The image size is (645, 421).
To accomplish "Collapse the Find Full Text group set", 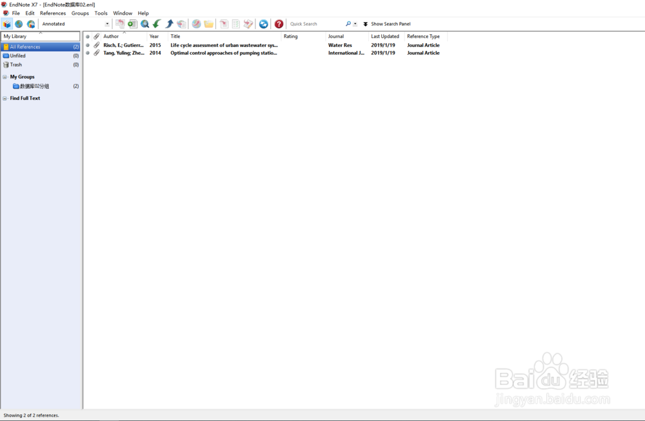I will (x=5, y=98).
